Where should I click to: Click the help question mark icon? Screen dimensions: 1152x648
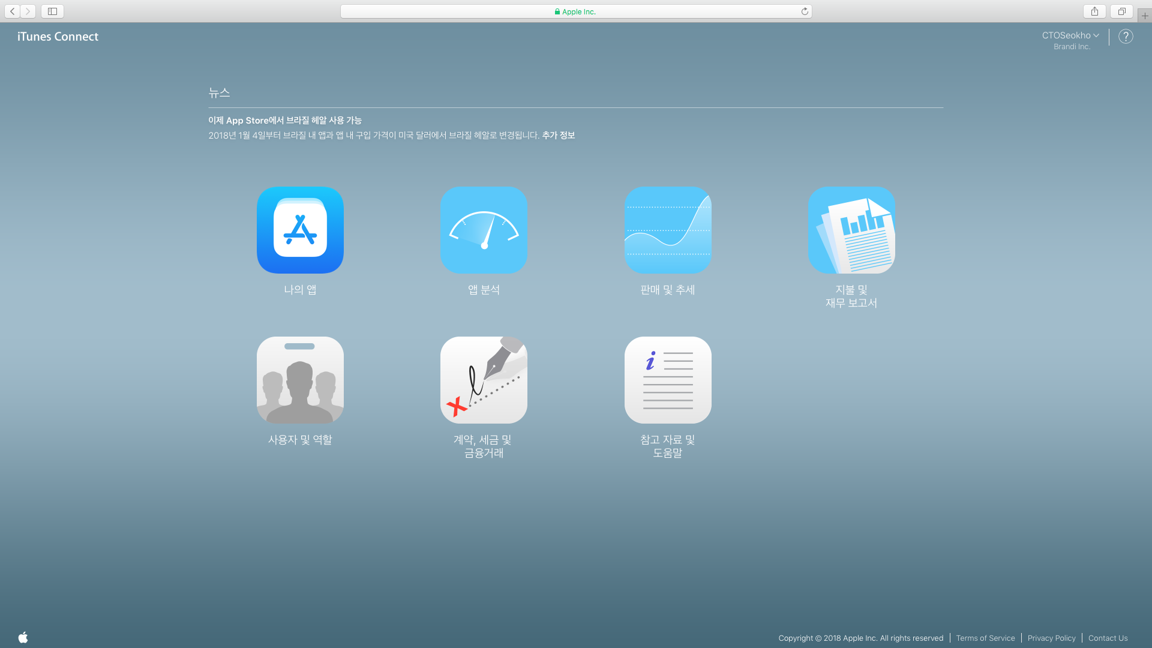[1126, 37]
